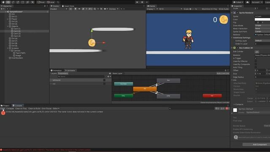Open the Shaded draw mode dropdown
This screenshot has width=270, height=152.
59,9
